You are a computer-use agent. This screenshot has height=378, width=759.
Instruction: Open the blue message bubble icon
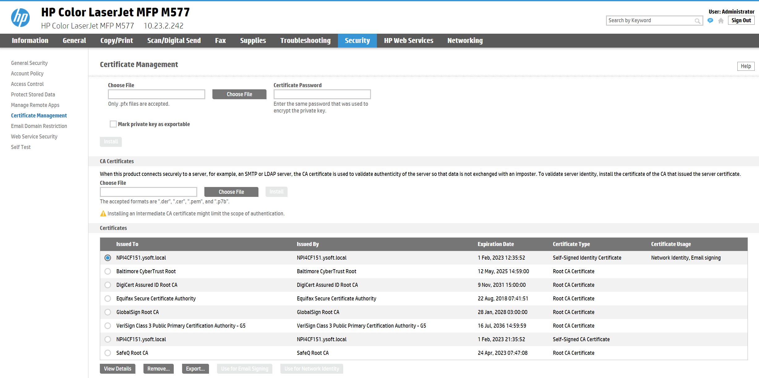click(710, 21)
